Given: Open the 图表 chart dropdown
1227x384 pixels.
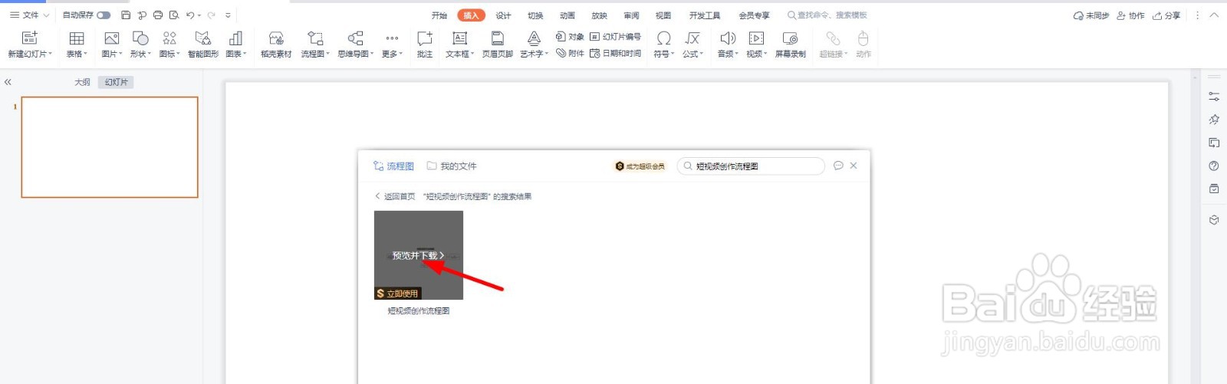Looking at the screenshot, I should coord(236,44).
